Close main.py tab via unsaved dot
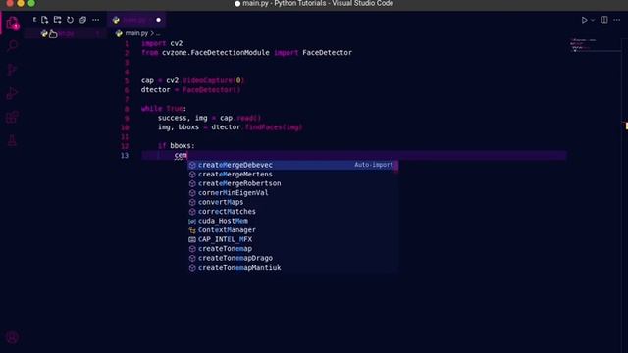Image resolution: width=628 pixels, height=353 pixels. (159, 20)
